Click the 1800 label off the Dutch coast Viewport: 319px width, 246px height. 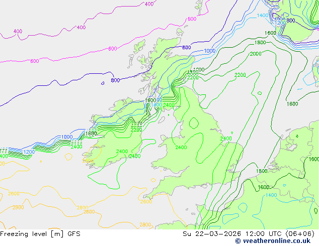[x=262, y=171]
